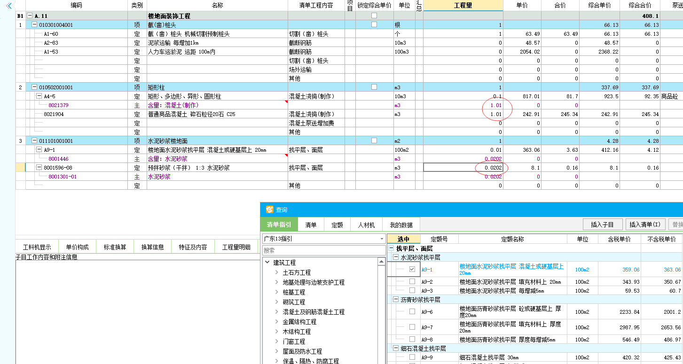The height and width of the screenshot is (364, 683).
Task: Open the 广东13指引 dropdown
Action: (x=382, y=239)
